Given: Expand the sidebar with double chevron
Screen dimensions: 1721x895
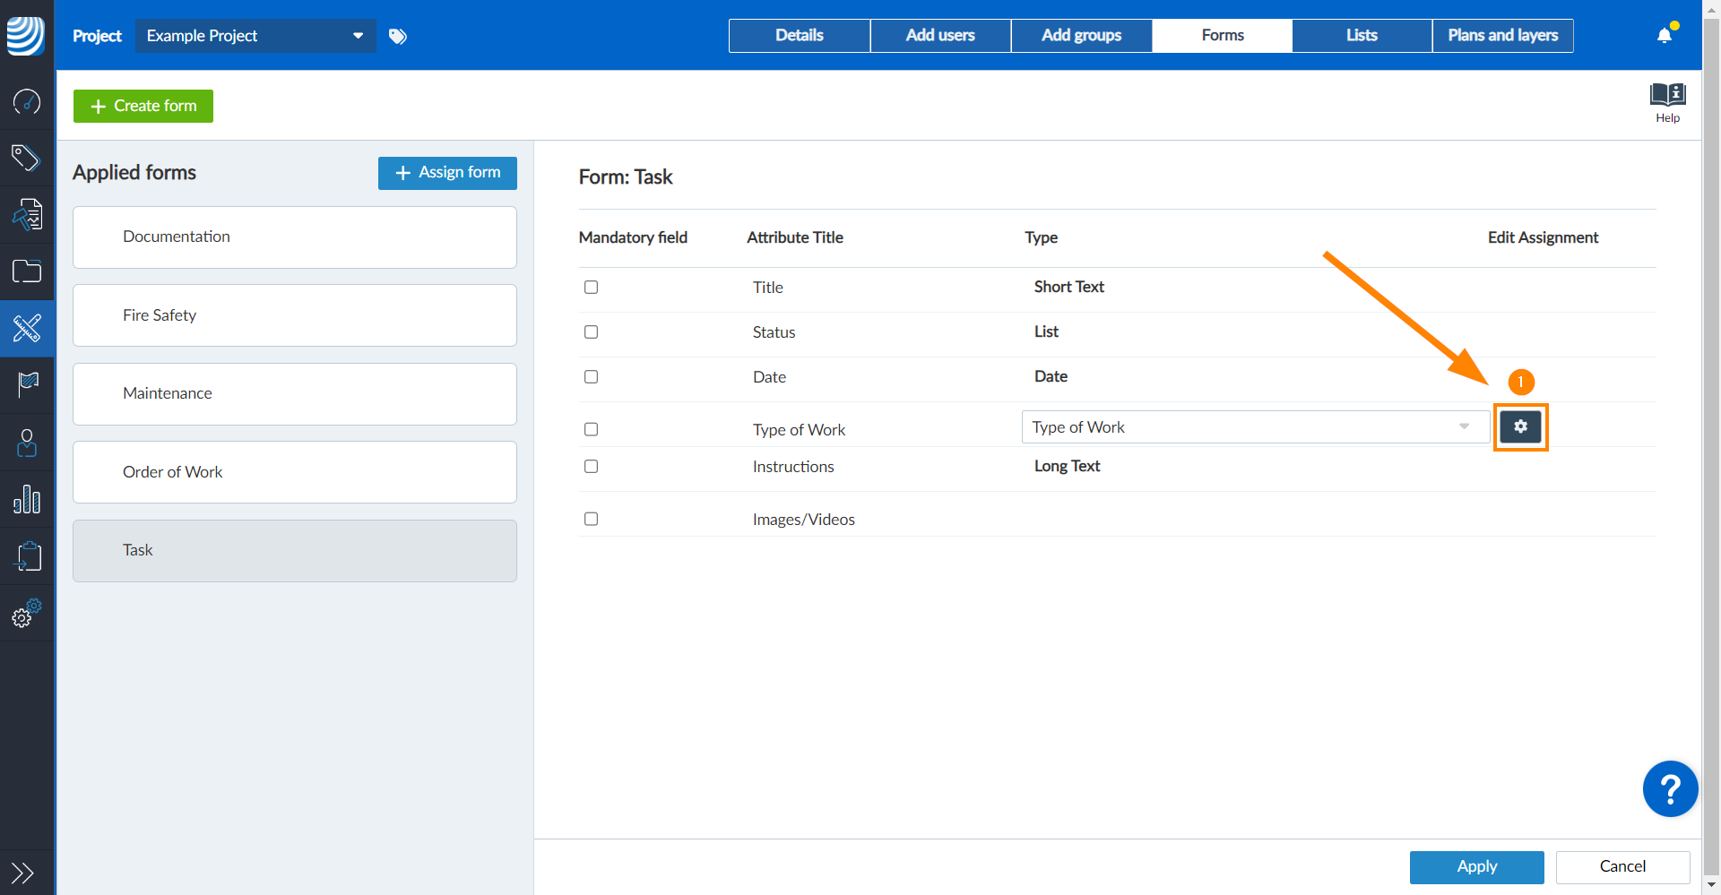Looking at the screenshot, I should click(22, 872).
